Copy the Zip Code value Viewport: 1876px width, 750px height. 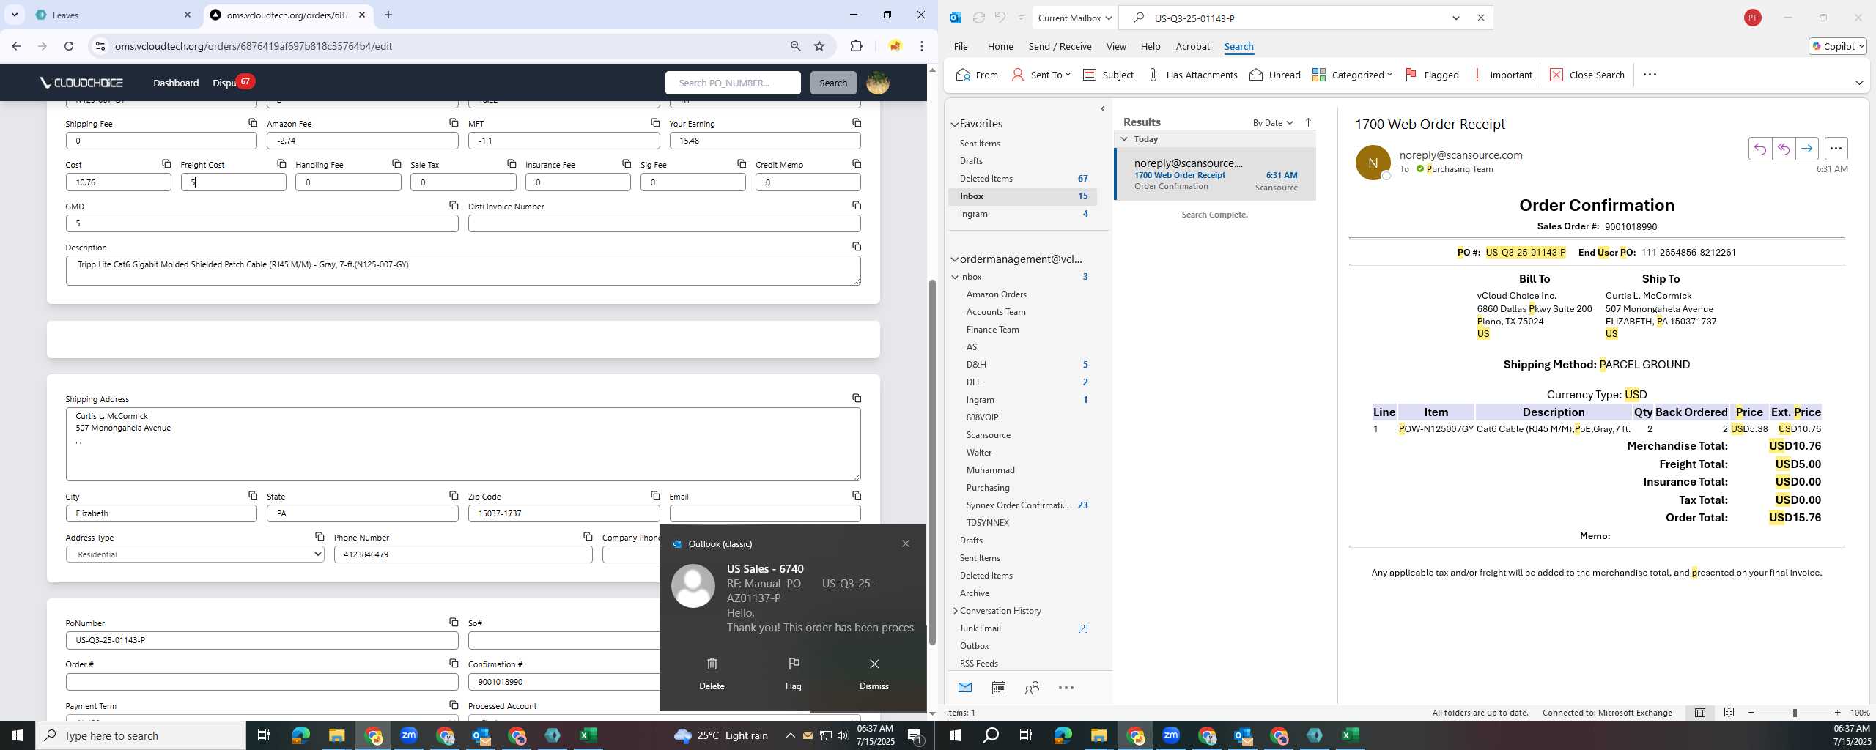pos(655,495)
